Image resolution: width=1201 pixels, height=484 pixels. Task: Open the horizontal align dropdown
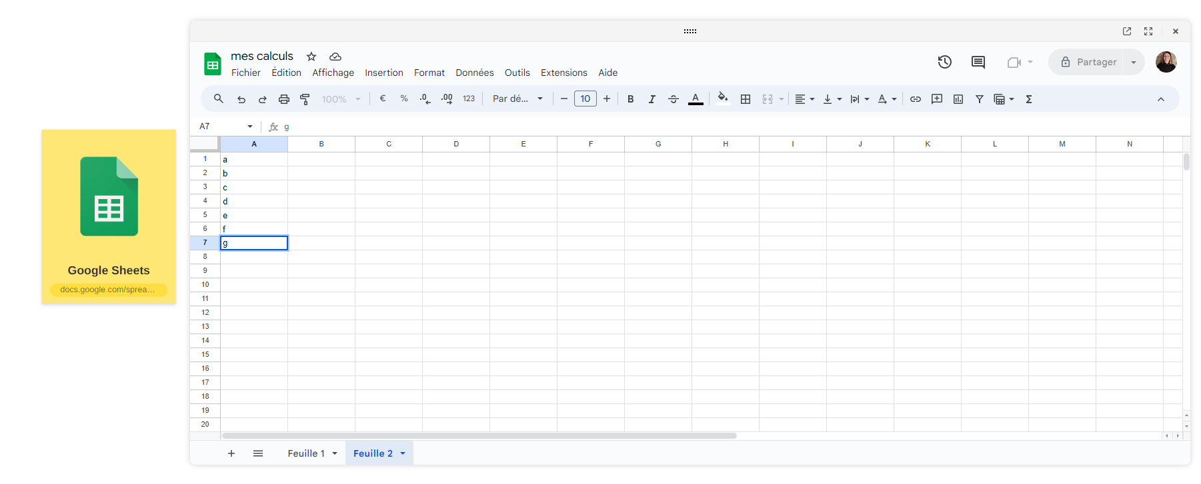click(805, 99)
